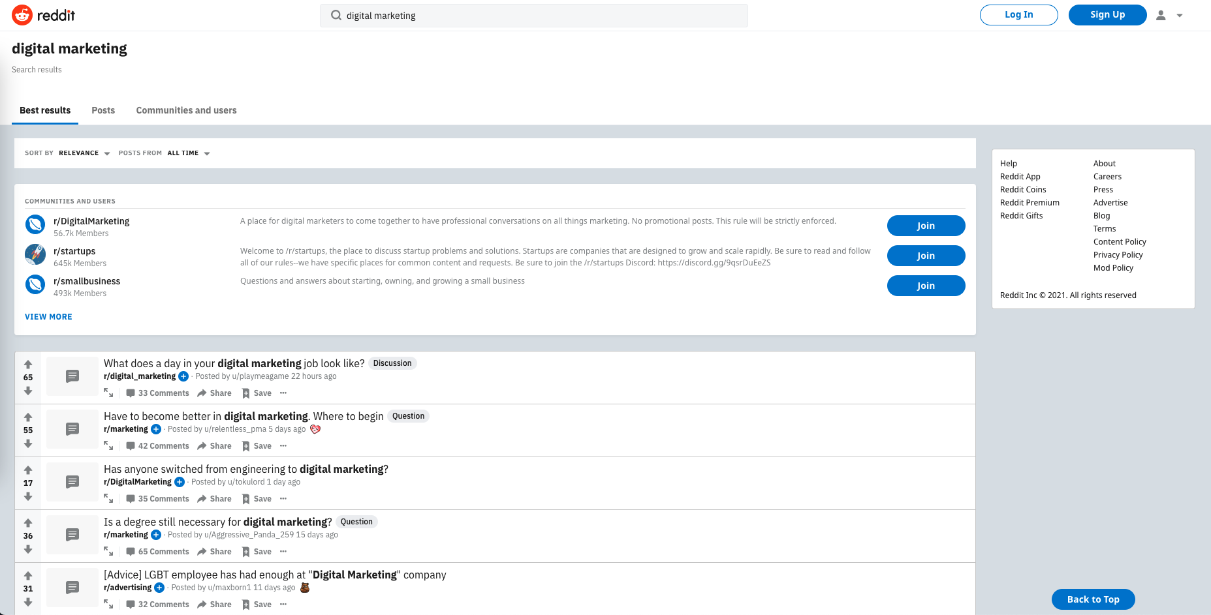Open Advertise footer link
This screenshot has width=1211, height=615.
[x=1110, y=202]
